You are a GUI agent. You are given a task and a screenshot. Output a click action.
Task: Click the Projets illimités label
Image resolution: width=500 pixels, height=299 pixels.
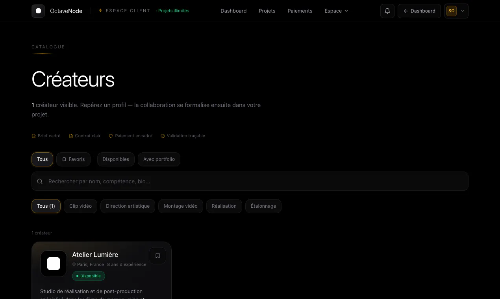173,11
